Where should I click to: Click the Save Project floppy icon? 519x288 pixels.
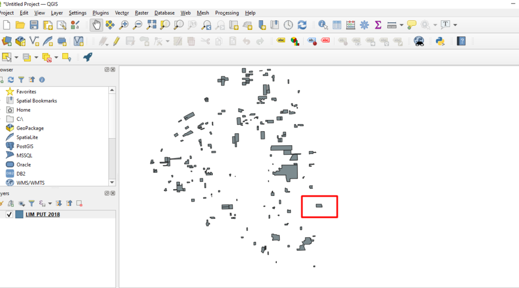click(34, 24)
